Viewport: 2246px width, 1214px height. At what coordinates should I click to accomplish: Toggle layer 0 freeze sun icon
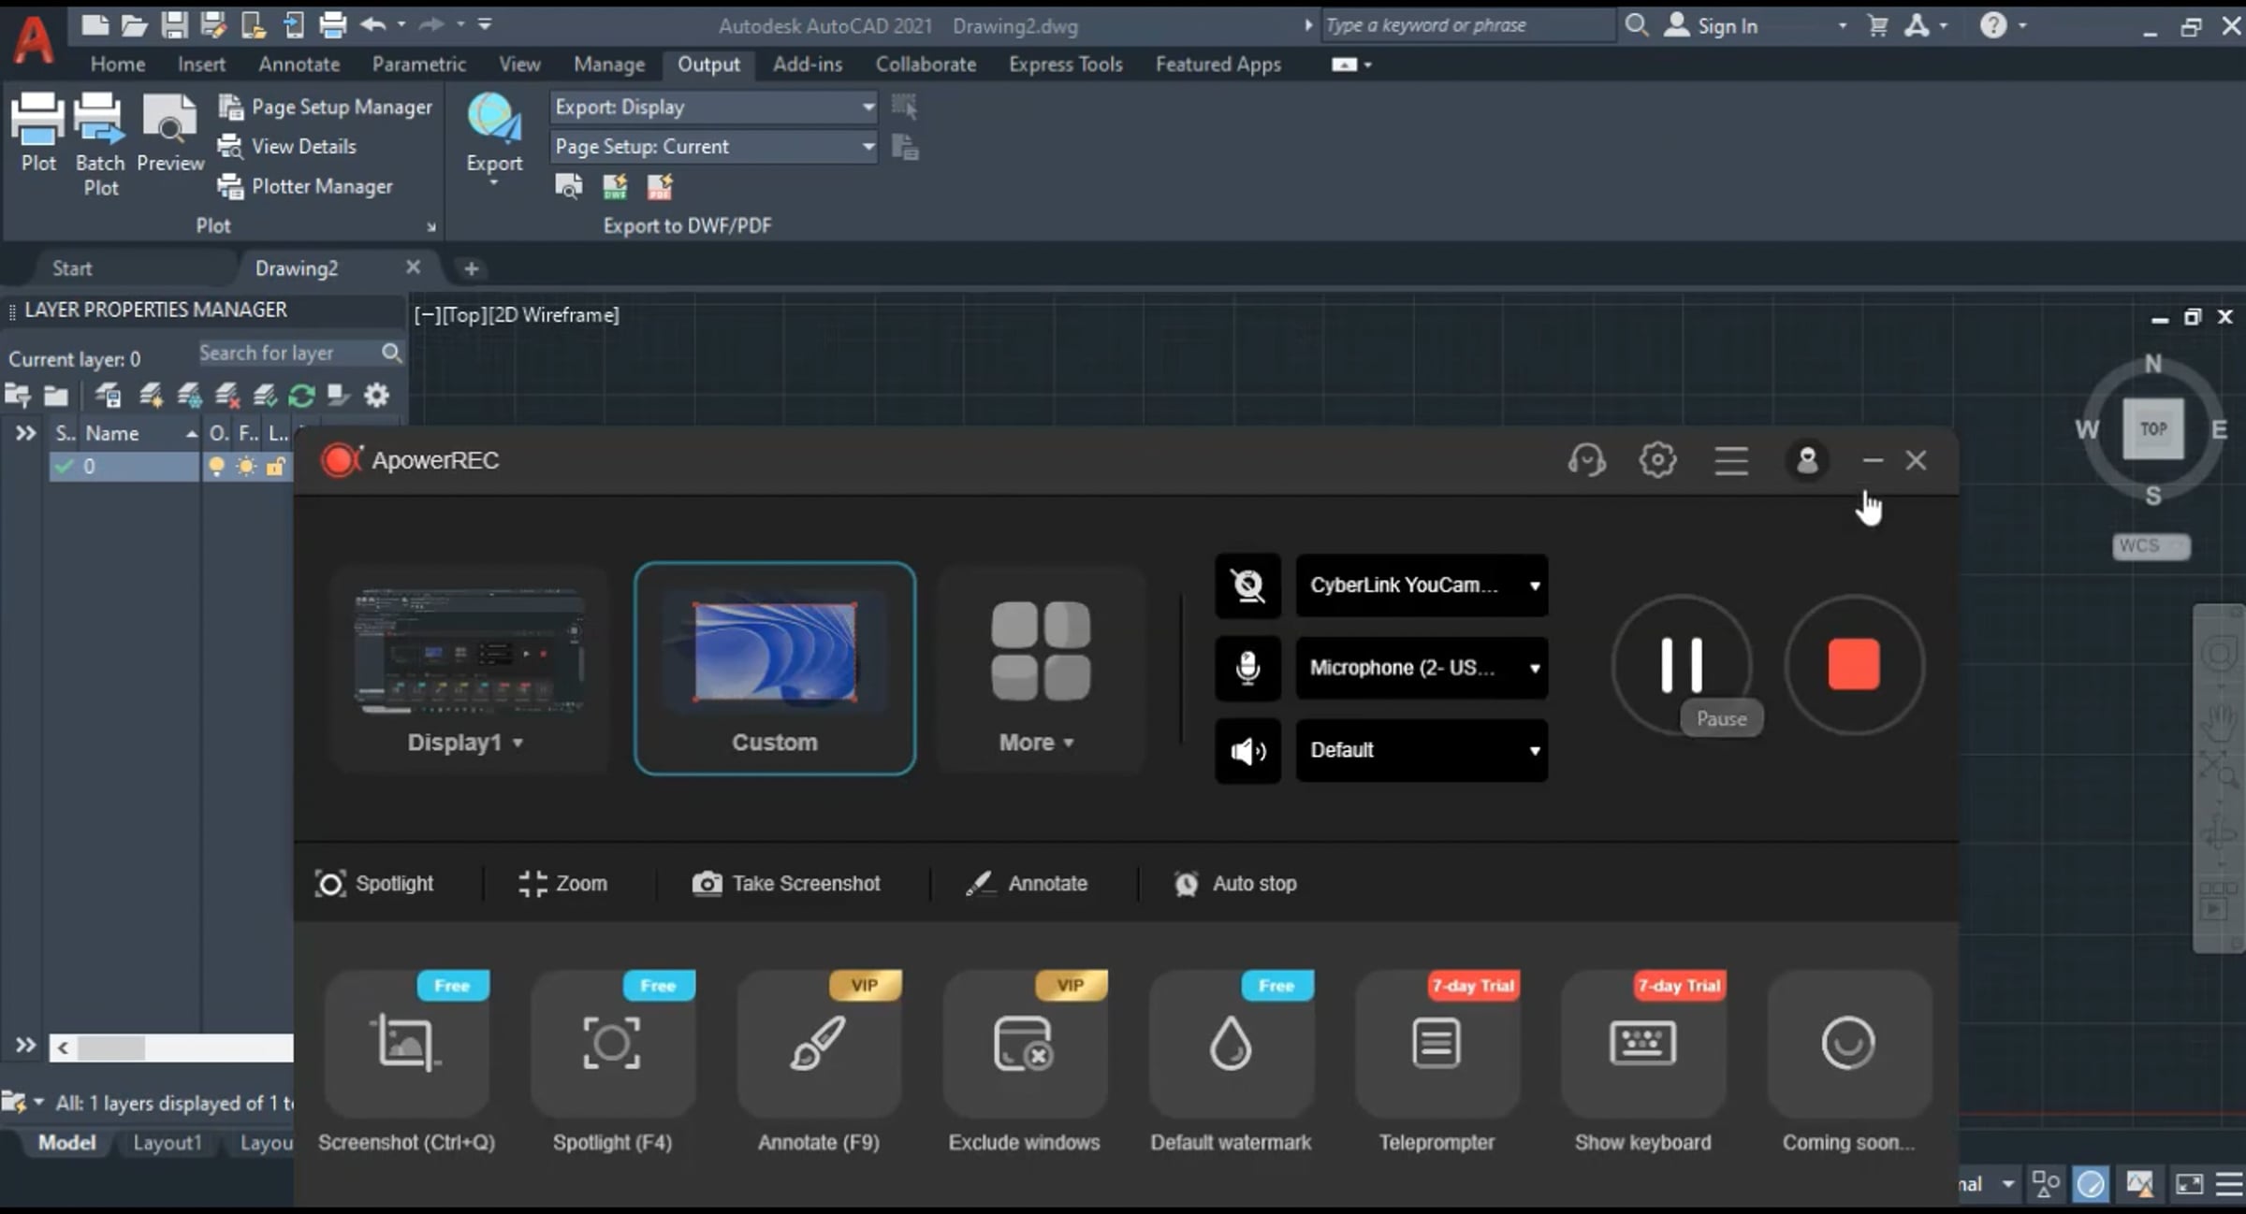click(246, 466)
